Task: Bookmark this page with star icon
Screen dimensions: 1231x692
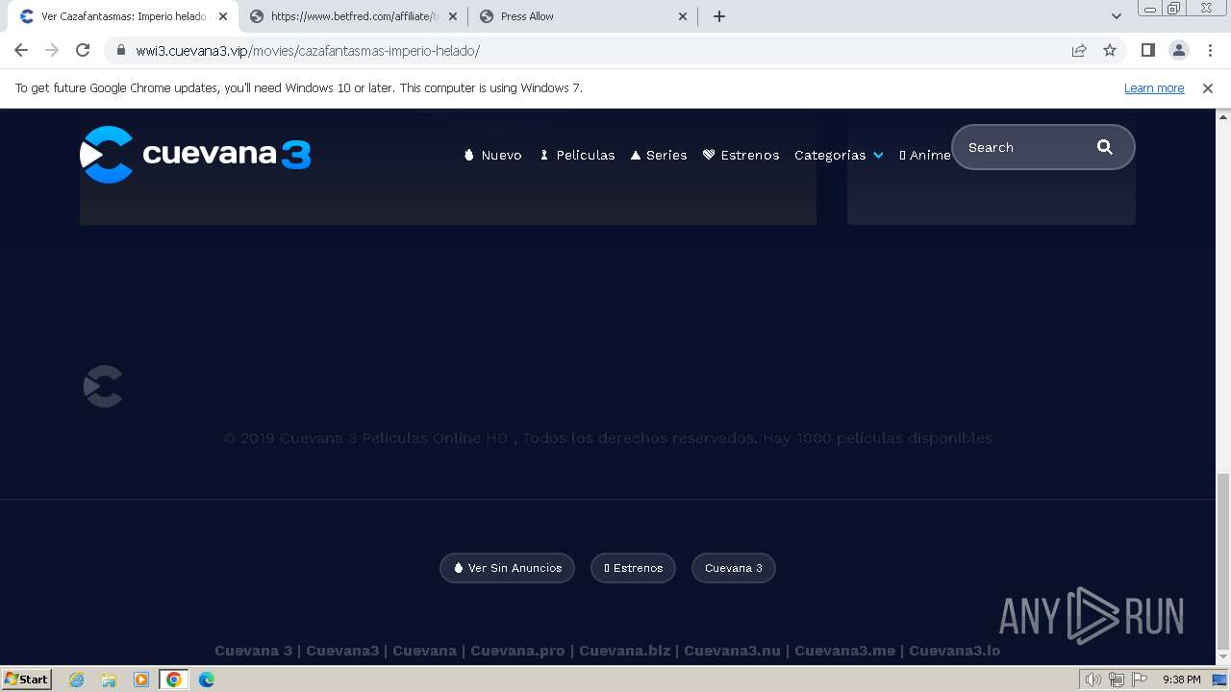Action: coord(1110,50)
